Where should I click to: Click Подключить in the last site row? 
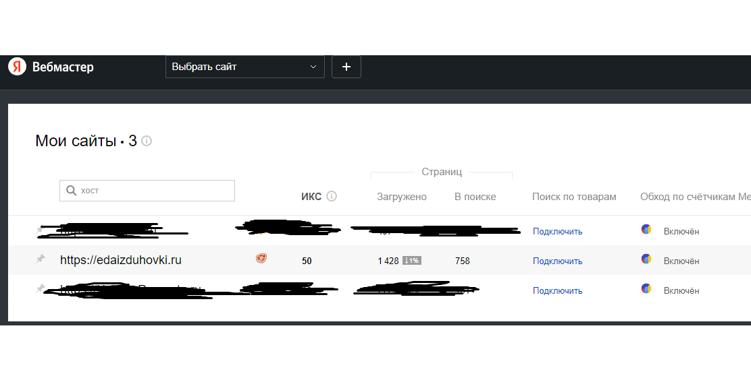point(557,290)
